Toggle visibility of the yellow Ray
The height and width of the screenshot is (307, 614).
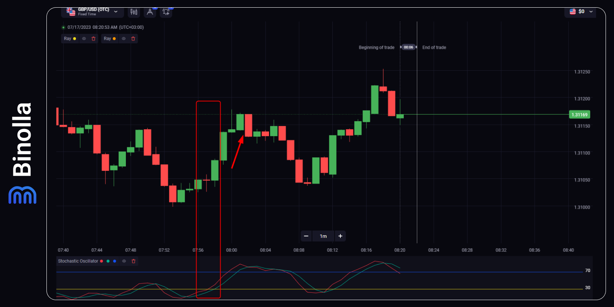coord(84,39)
